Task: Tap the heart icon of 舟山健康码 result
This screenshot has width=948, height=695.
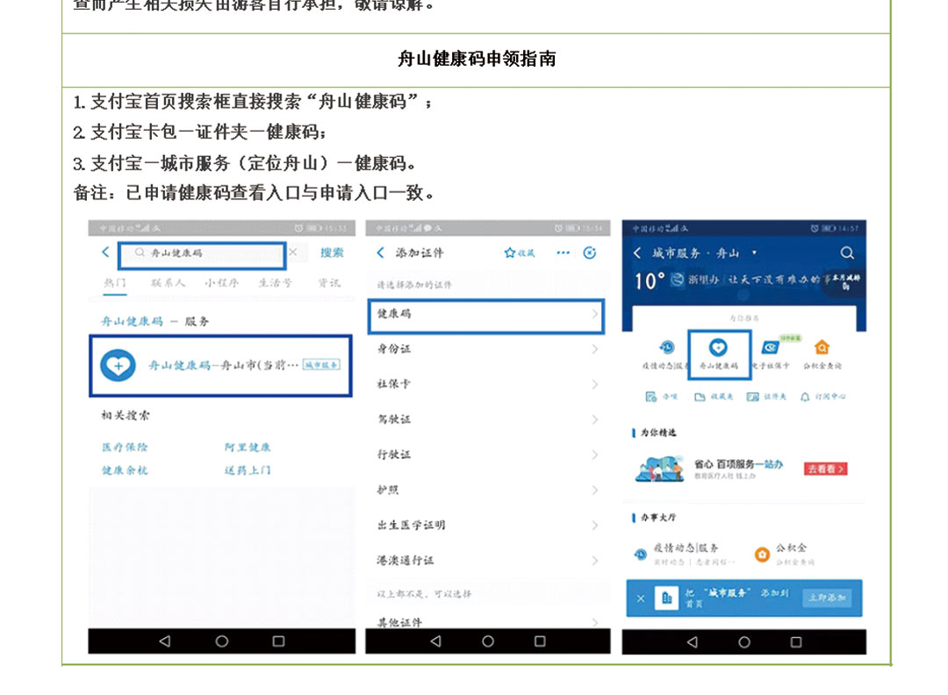Action: (x=118, y=366)
